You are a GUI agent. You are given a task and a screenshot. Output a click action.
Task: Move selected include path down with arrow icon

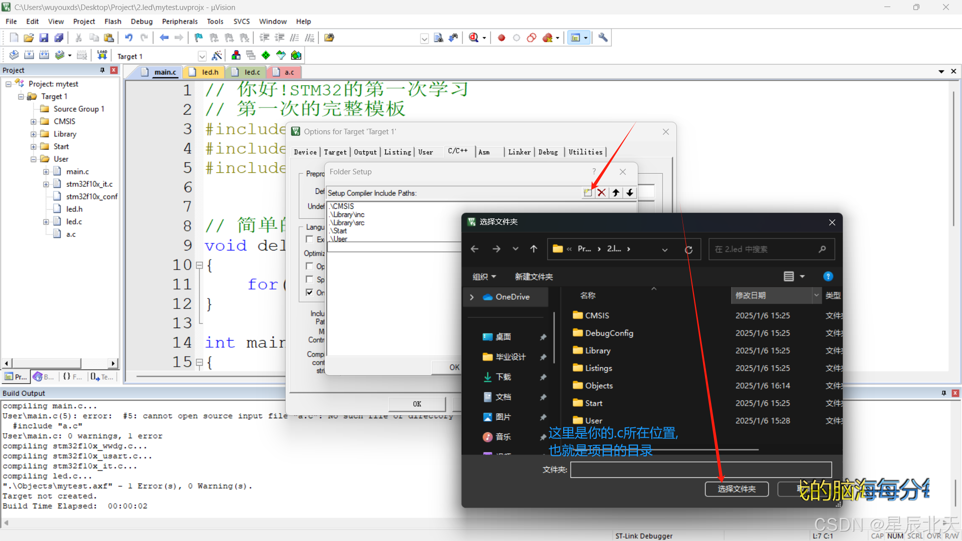click(x=630, y=193)
